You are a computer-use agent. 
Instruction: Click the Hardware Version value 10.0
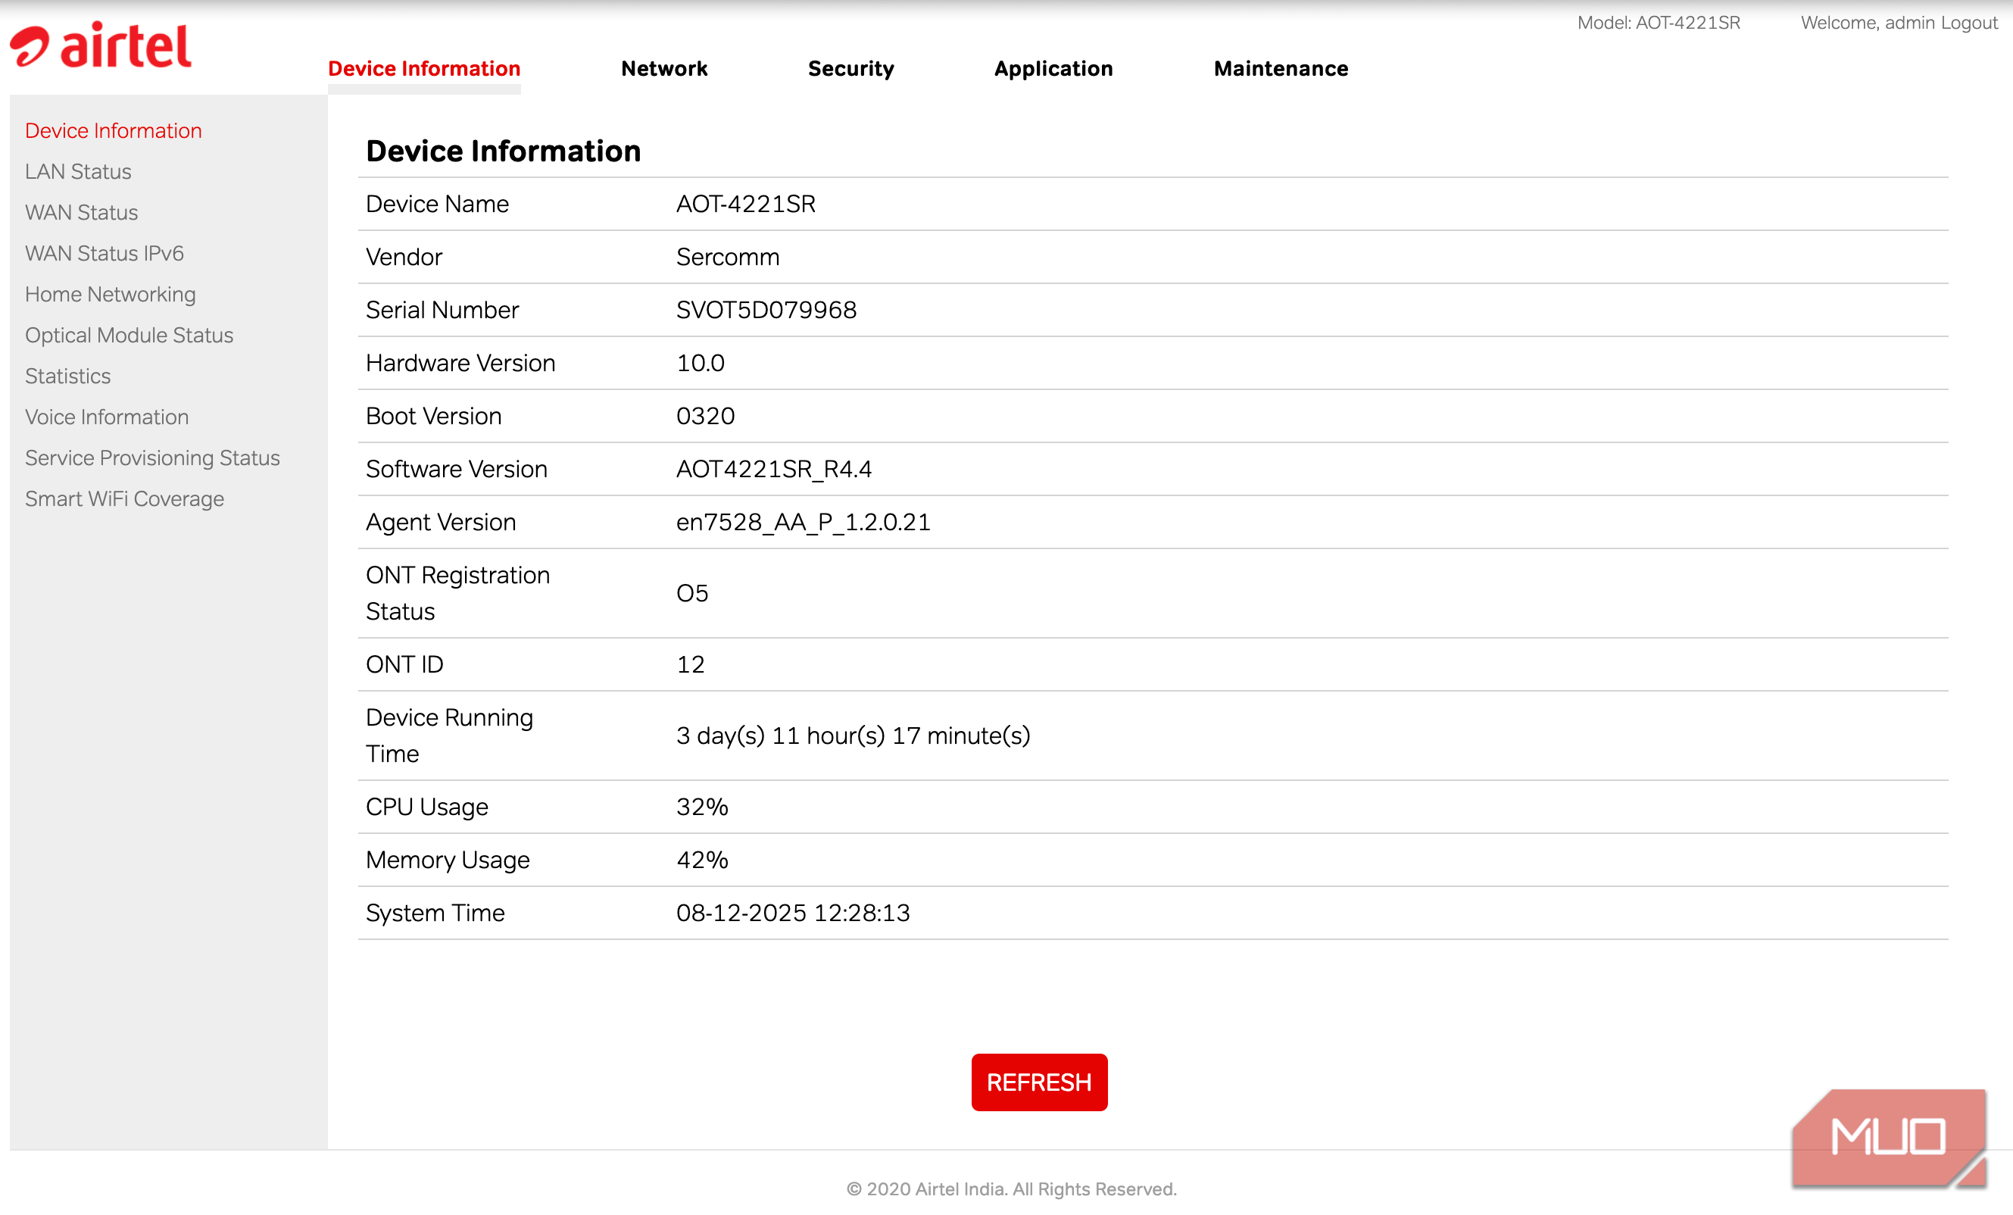(700, 363)
